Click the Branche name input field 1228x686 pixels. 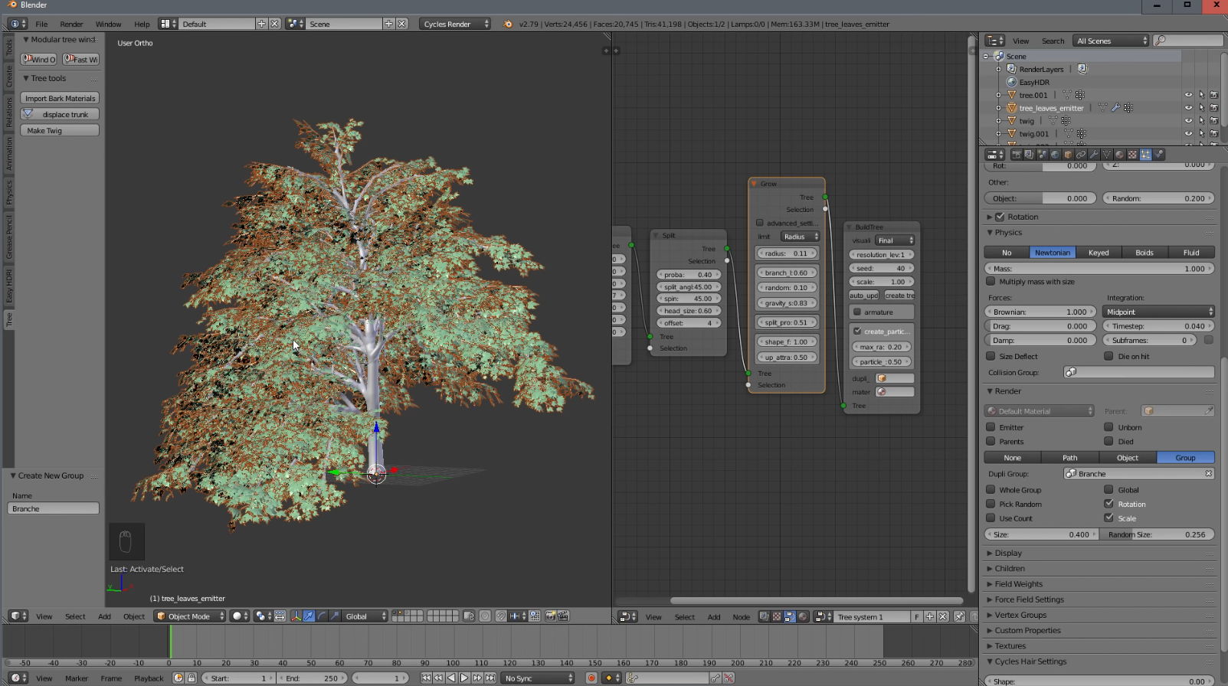(53, 508)
